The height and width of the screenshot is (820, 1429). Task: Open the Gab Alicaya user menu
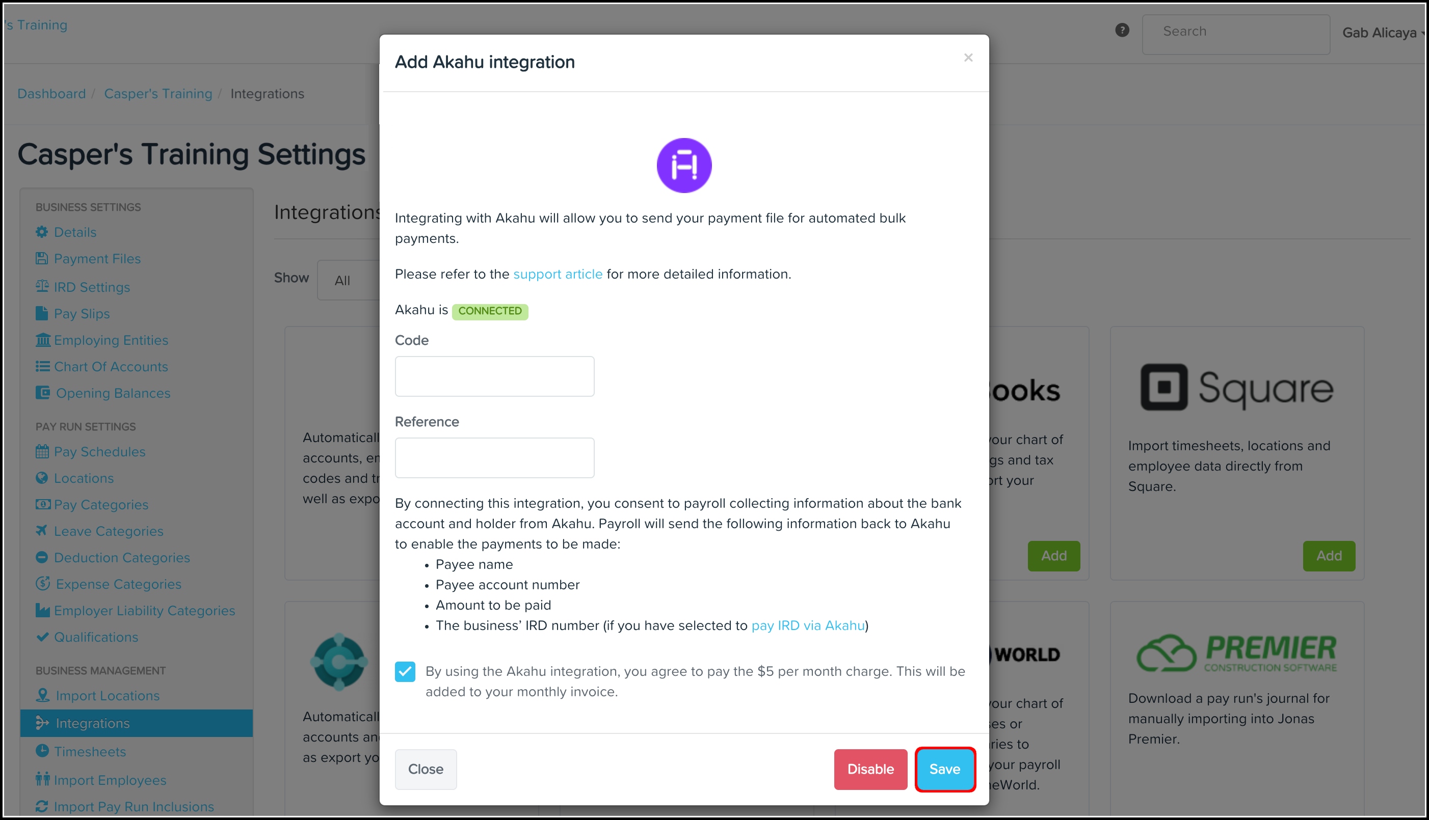(1382, 33)
